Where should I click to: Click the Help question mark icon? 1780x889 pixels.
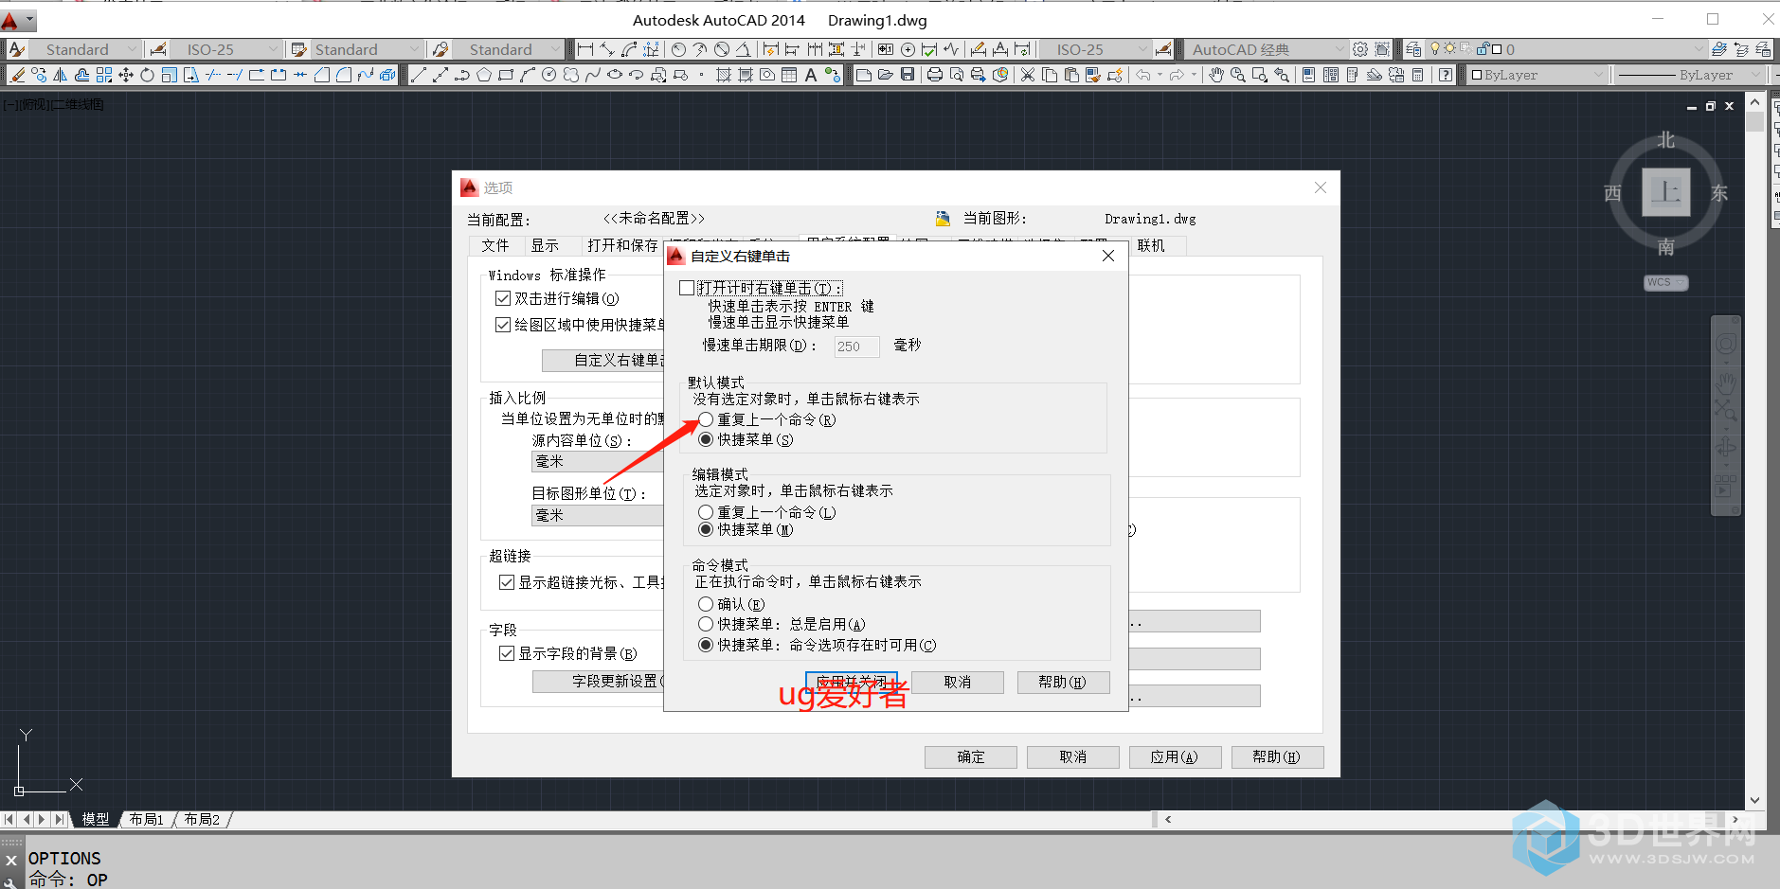coord(1446,75)
